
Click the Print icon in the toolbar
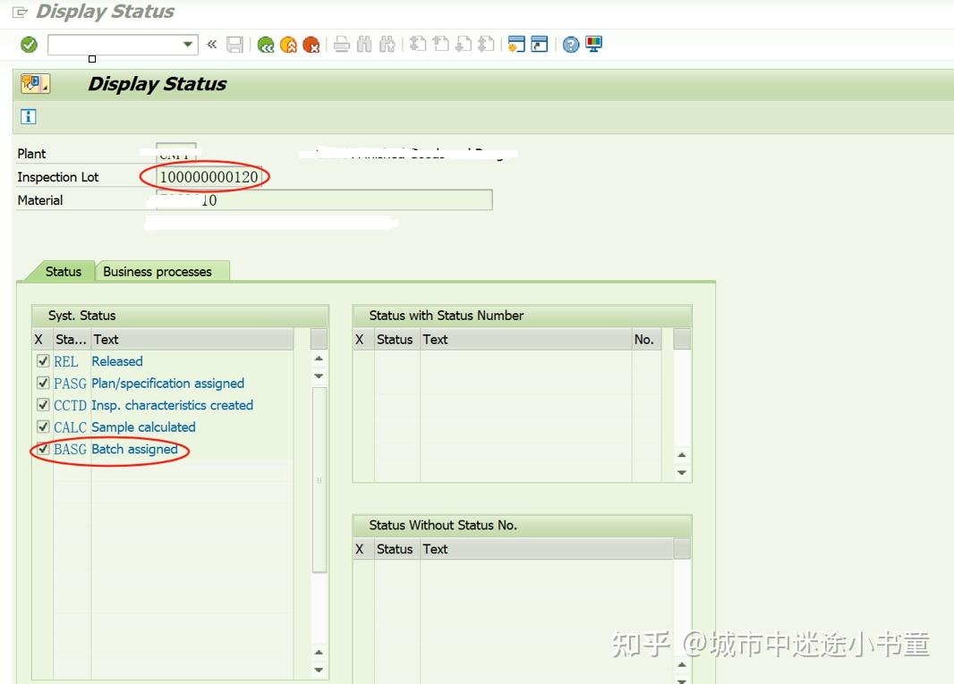click(340, 45)
